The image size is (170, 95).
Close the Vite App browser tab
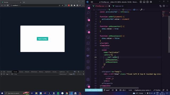click(x=21, y=2)
